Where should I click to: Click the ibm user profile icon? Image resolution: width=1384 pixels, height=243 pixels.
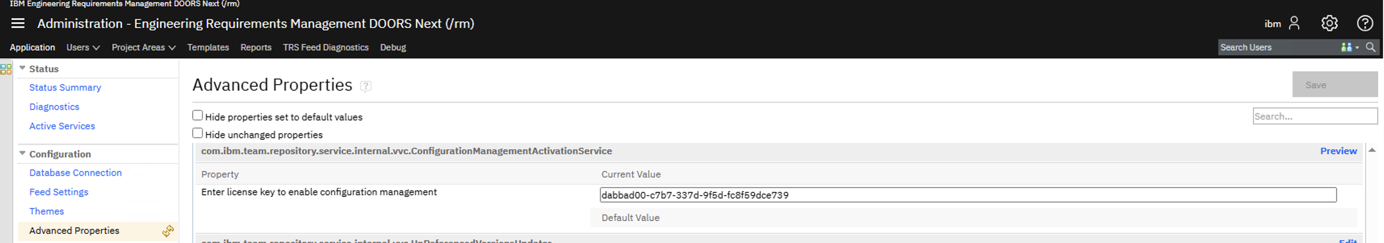point(1294,23)
